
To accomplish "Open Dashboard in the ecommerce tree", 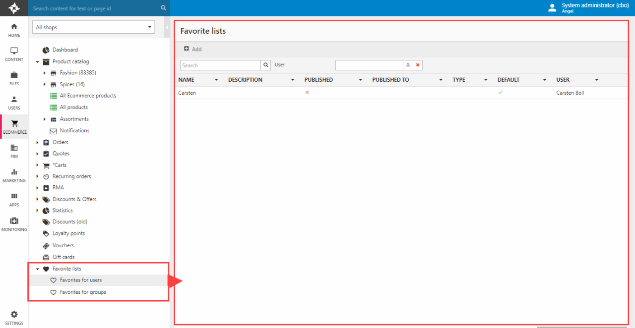I will (65, 50).
